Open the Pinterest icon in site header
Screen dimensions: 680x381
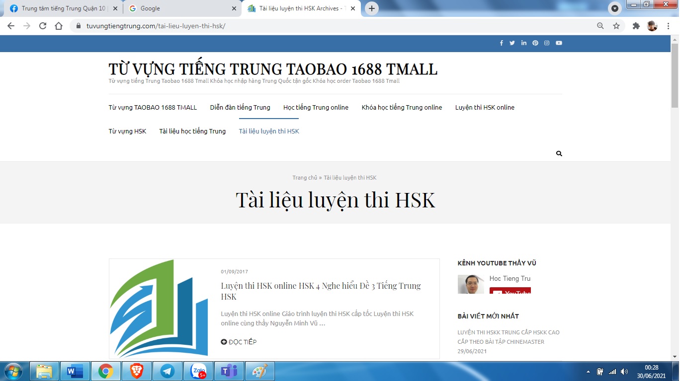pyautogui.click(x=535, y=43)
